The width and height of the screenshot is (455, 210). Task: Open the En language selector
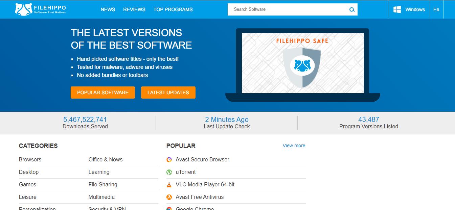[x=436, y=9]
